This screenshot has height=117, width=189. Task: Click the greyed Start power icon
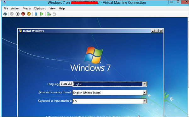pyautogui.click(x=12, y=14)
